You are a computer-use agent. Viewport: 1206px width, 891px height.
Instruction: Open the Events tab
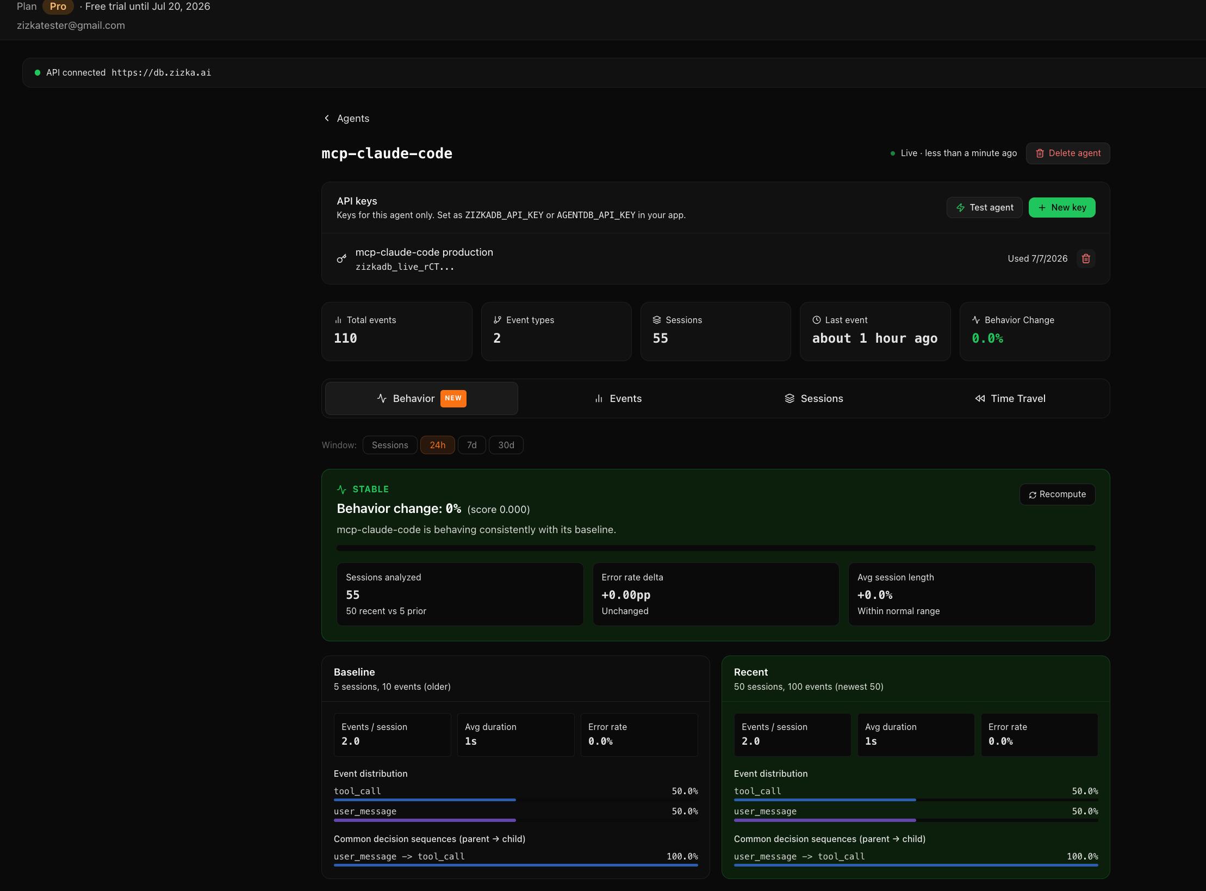click(x=618, y=399)
